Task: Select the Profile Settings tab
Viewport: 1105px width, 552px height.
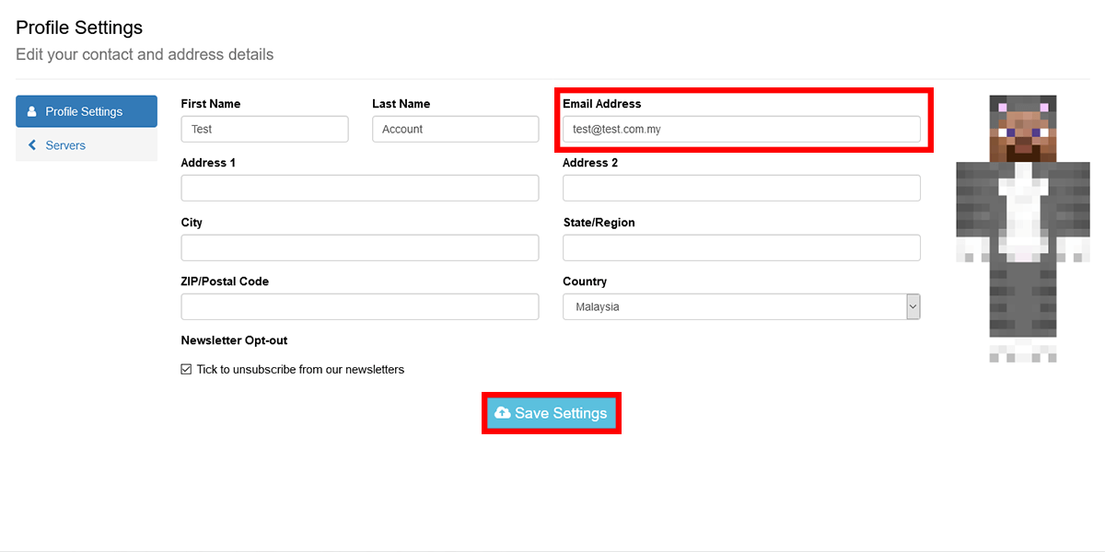Action: (x=86, y=110)
